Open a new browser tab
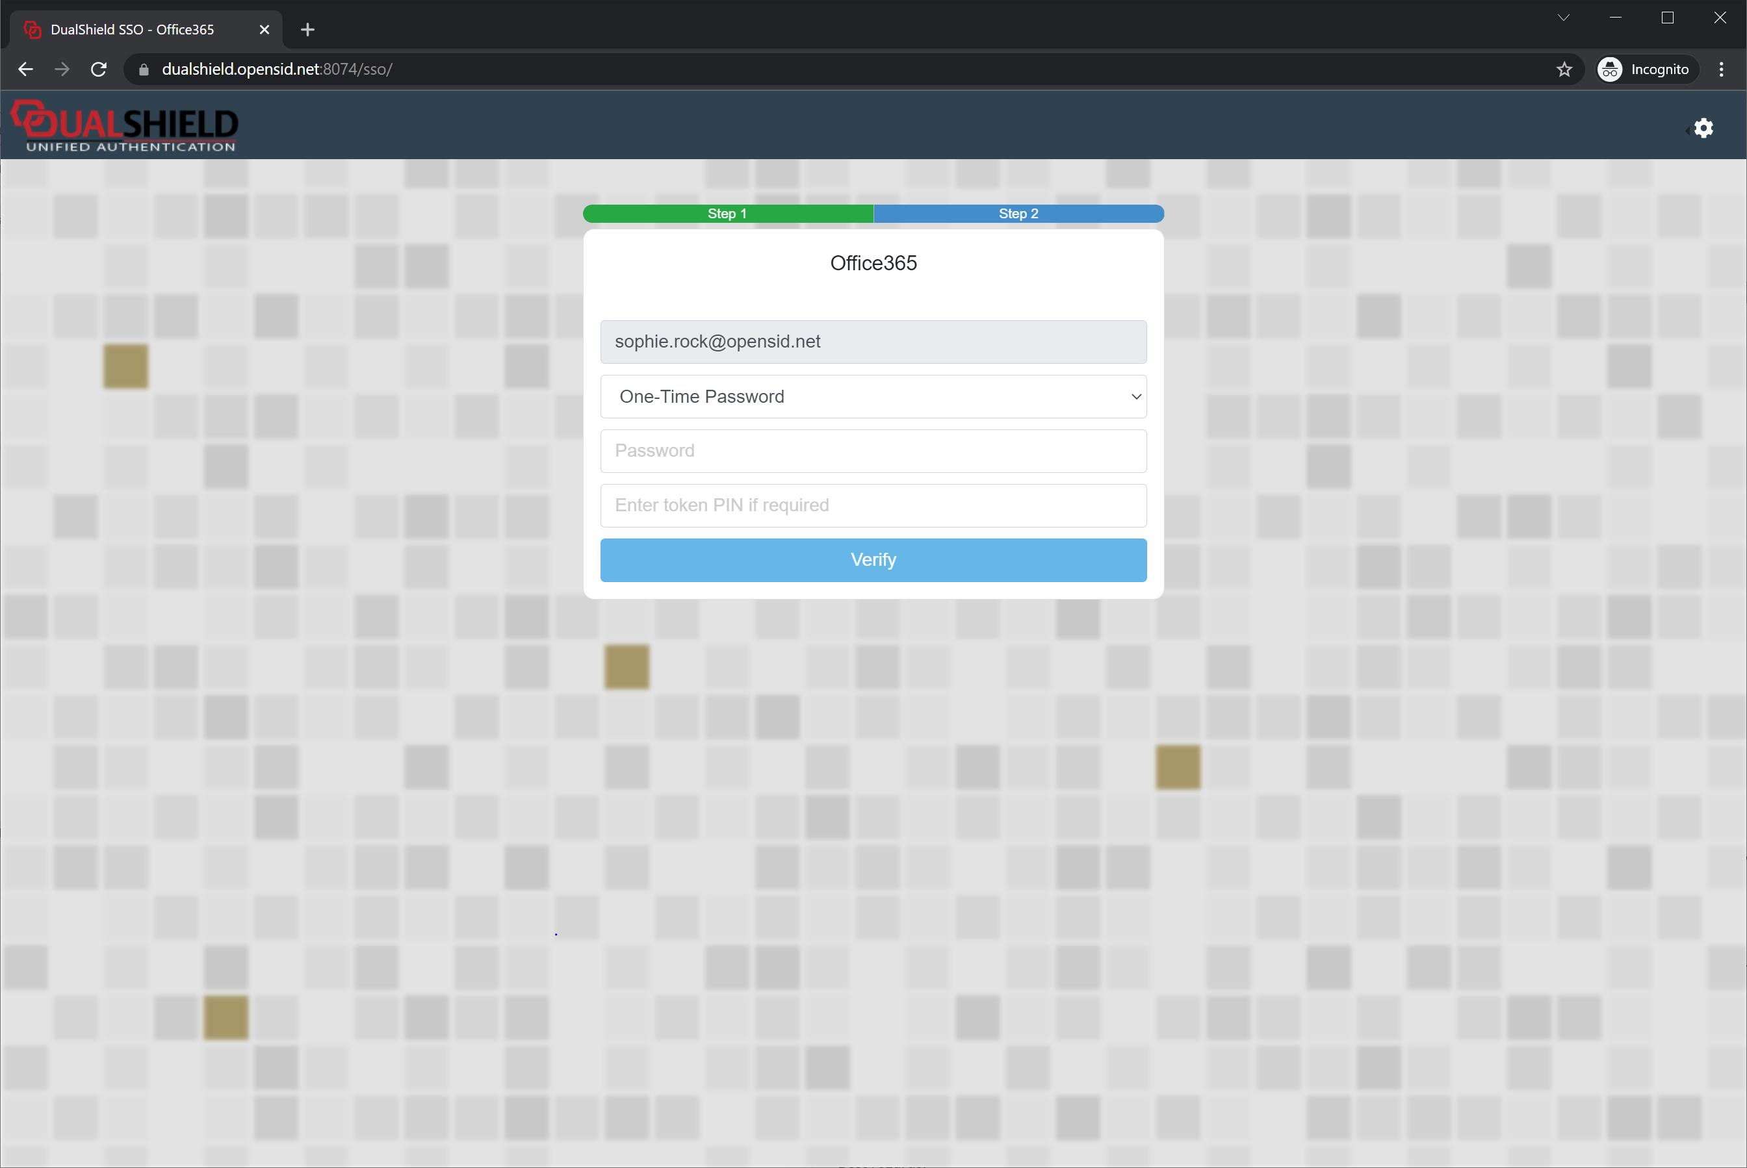 (x=307, y=30)
